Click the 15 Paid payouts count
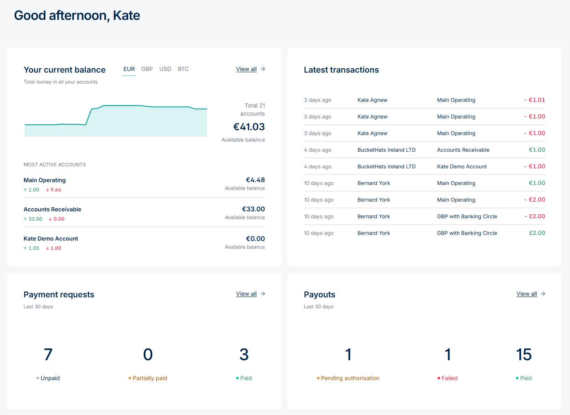570x415 pixels. 524,355
